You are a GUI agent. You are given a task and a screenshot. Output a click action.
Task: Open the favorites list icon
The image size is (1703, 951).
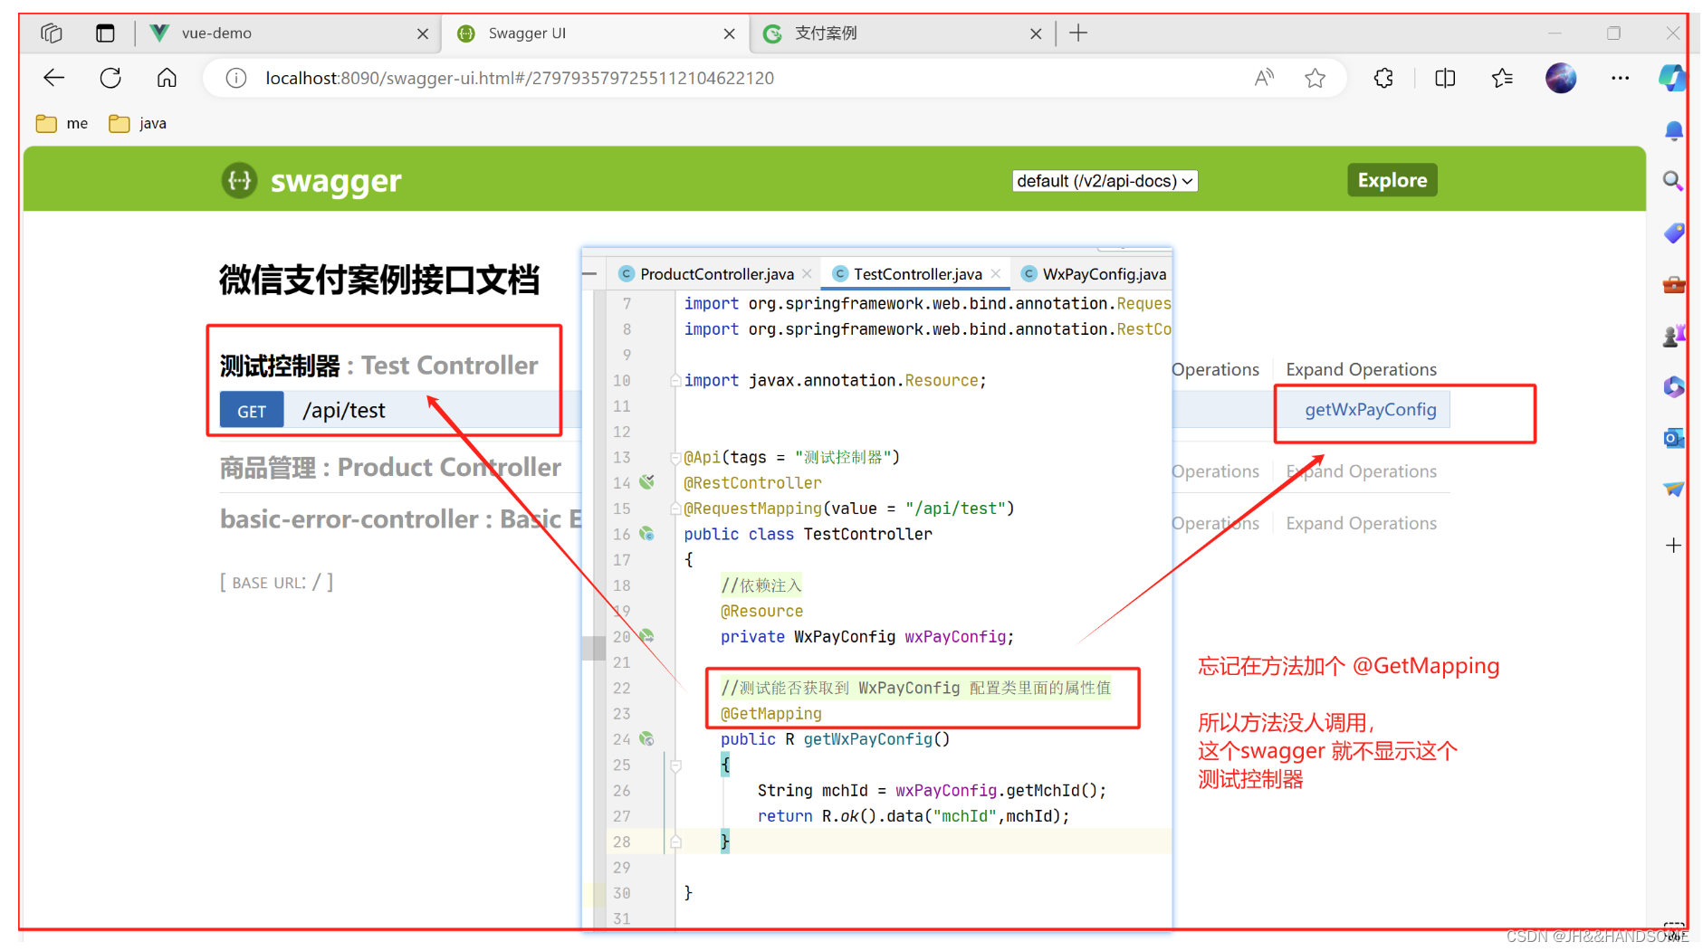1502,79
